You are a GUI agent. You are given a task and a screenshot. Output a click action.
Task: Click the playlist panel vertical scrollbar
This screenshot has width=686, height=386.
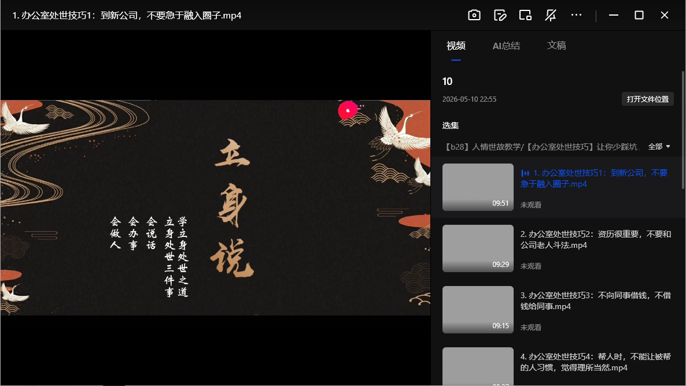pyautogui.click(x=683, y=130)
